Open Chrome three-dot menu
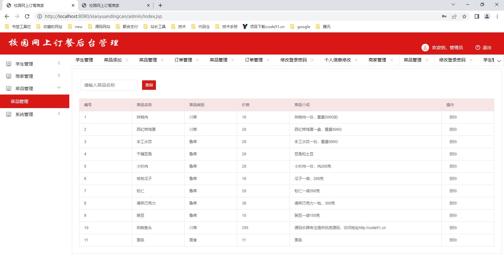The image size is (504, 271). pos(497,16)
